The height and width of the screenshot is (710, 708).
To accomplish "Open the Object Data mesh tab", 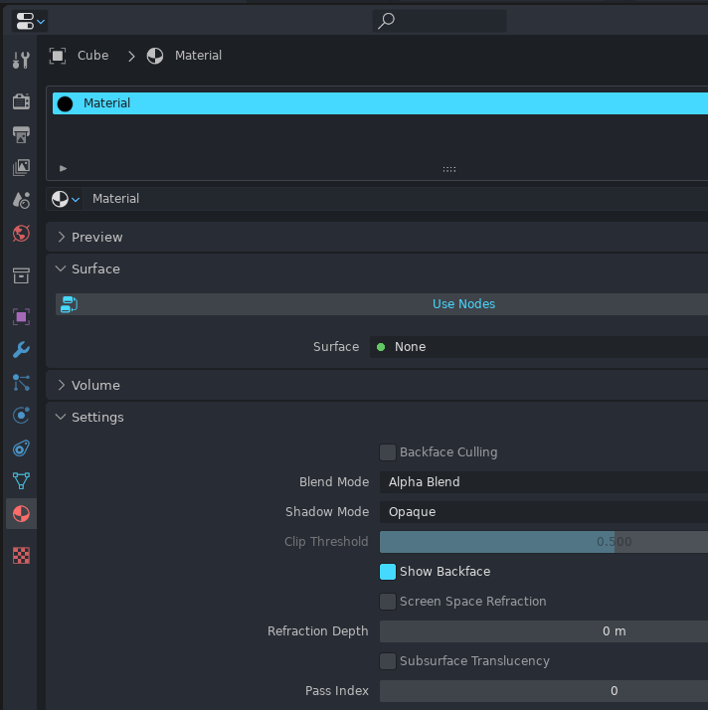I will pos(21,481).
